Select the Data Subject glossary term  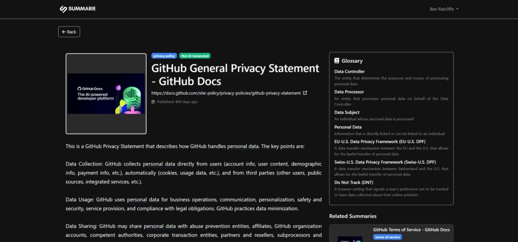tap(347, 112)
